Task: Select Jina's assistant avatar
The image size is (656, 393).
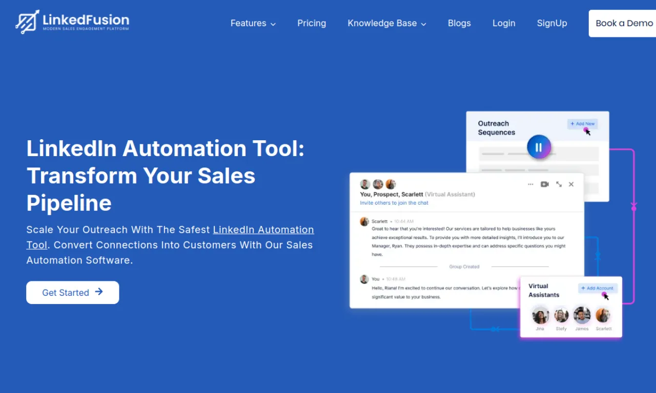Action: pos(540,315)
